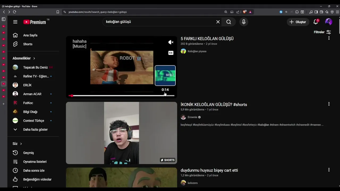
Task: Open the account avatar menu
Action: (x=329, y=22)
